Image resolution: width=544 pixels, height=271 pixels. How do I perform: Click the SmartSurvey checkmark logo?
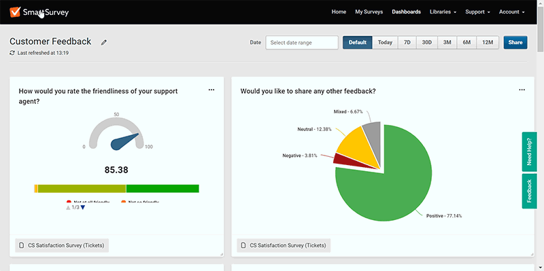15,12
